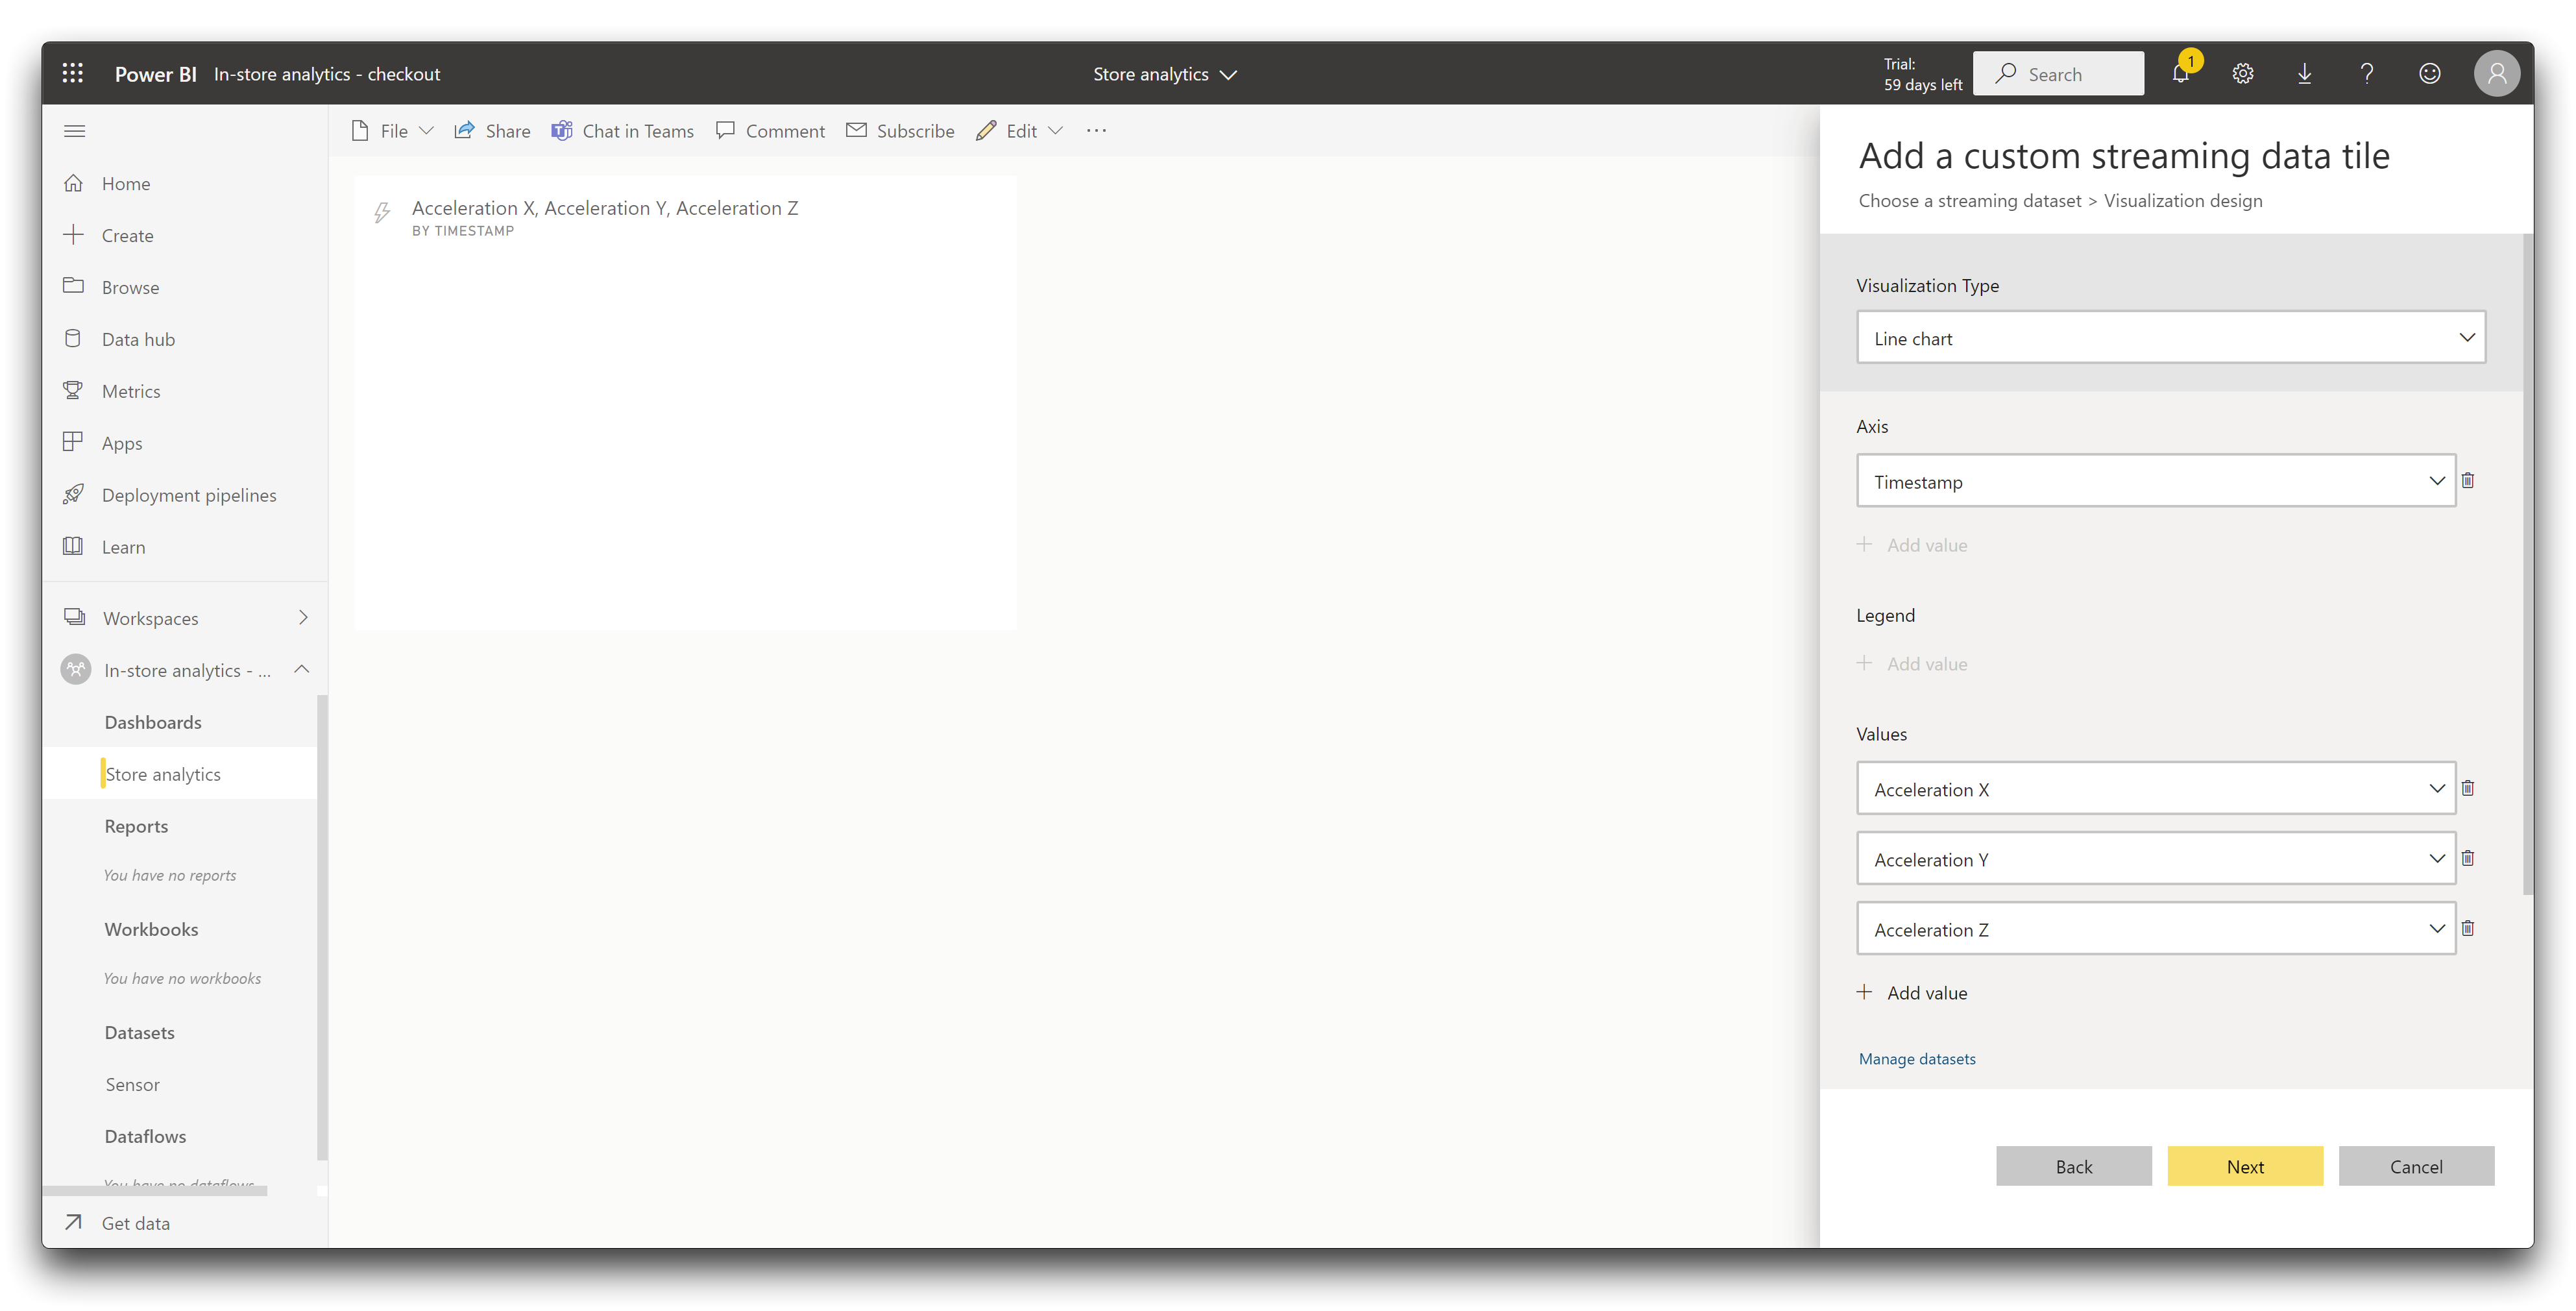The height and width of the screenshot is (1311, 2576).
Task: Delete the Acceleration X value
Action: [2468, 788]
